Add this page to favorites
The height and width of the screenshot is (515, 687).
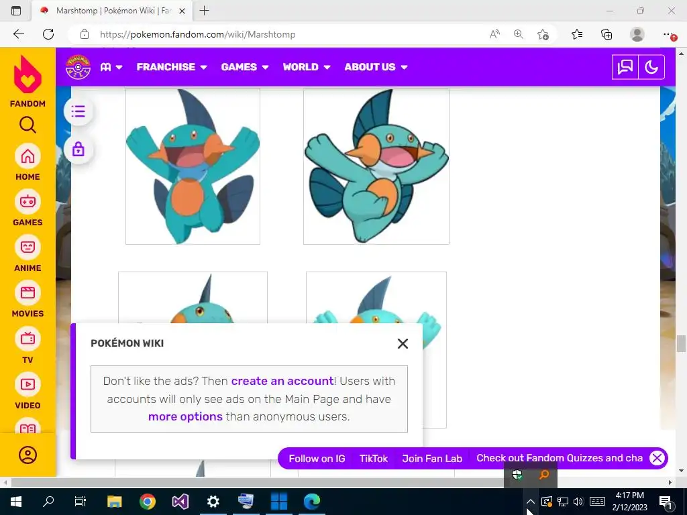tap(543, 34)
